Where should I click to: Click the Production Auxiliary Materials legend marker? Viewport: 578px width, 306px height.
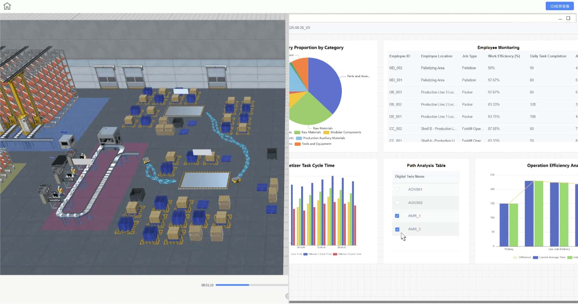click(299, 138)
